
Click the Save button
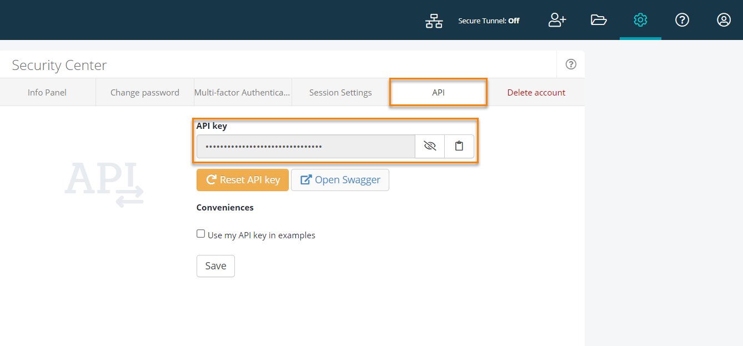[x=215, y=265]
